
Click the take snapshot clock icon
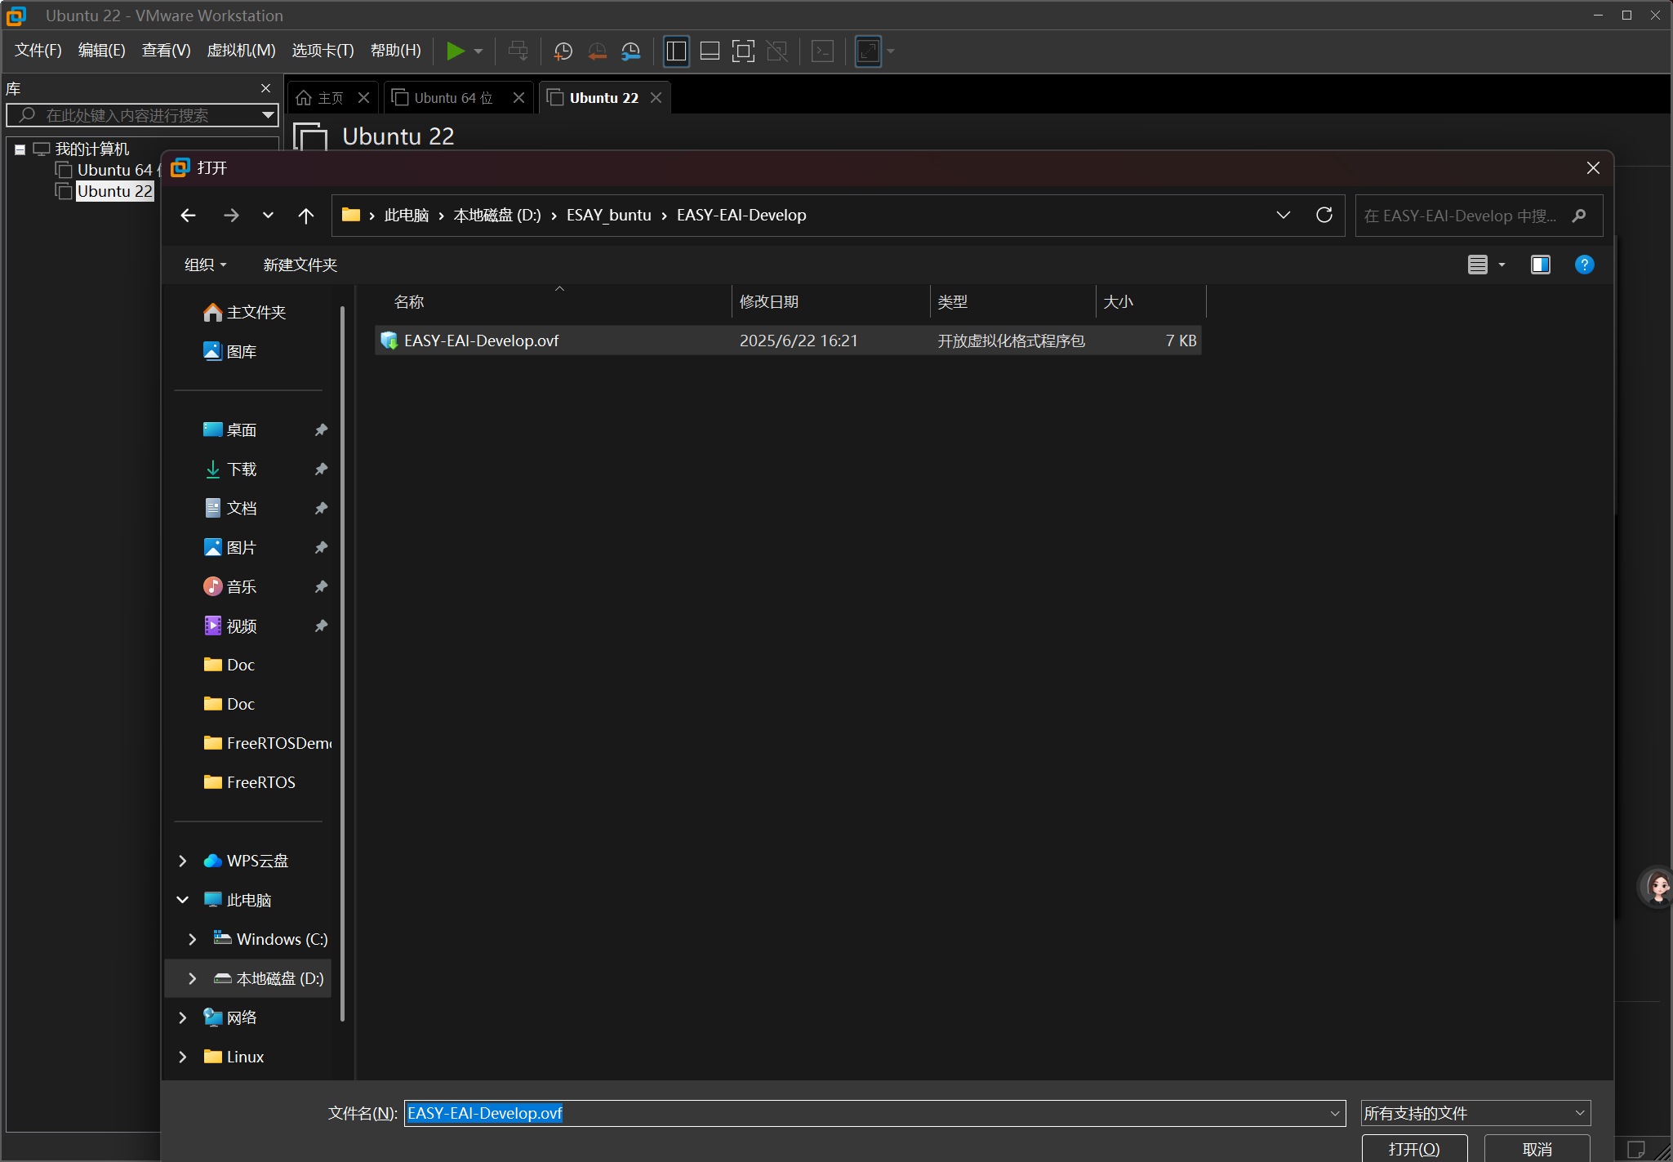pyautogui.click(x=563, y=51)
